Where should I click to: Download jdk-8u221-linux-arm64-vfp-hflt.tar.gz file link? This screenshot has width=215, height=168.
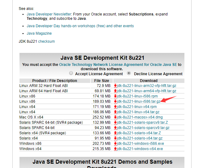146,91
